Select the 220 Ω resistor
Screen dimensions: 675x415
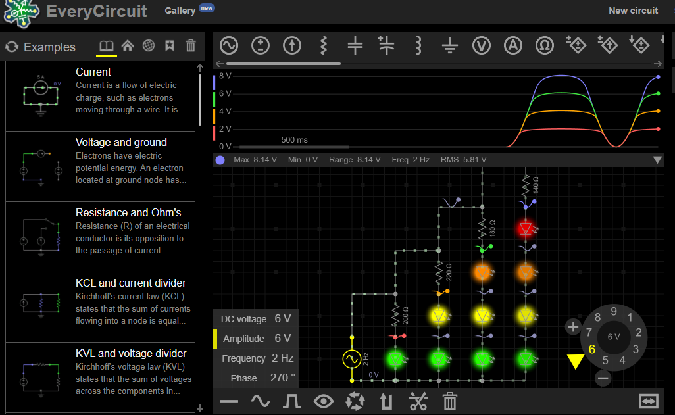click(x=439, y=272)
